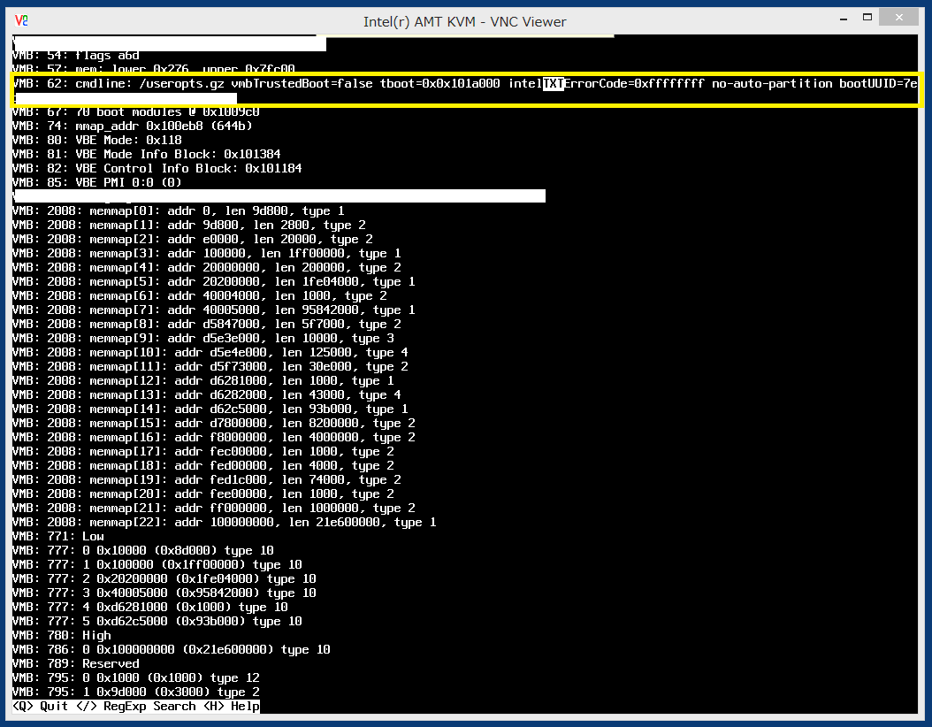The height and width of the screenshot is (727, 932).
Task: Click the 'memmap[8]: addr d5847000' line
Action: tap(207, 325)
